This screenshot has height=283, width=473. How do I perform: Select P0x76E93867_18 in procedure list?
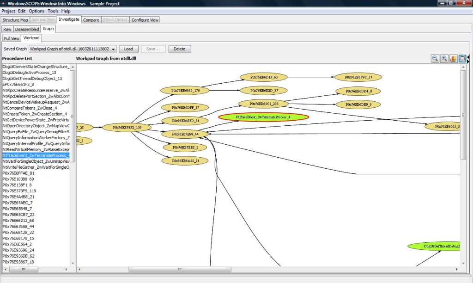tap(18, 262)
